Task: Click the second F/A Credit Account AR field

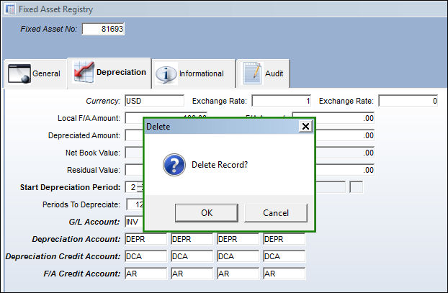Action: [x=192, y=274]
